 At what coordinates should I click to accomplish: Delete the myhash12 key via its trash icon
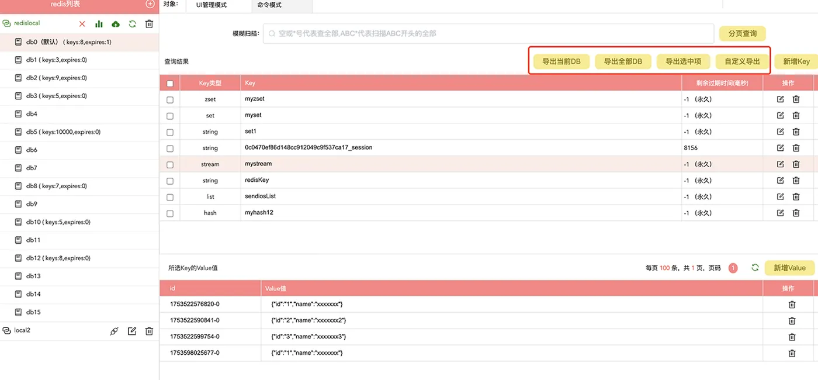[x=796, y=213]
